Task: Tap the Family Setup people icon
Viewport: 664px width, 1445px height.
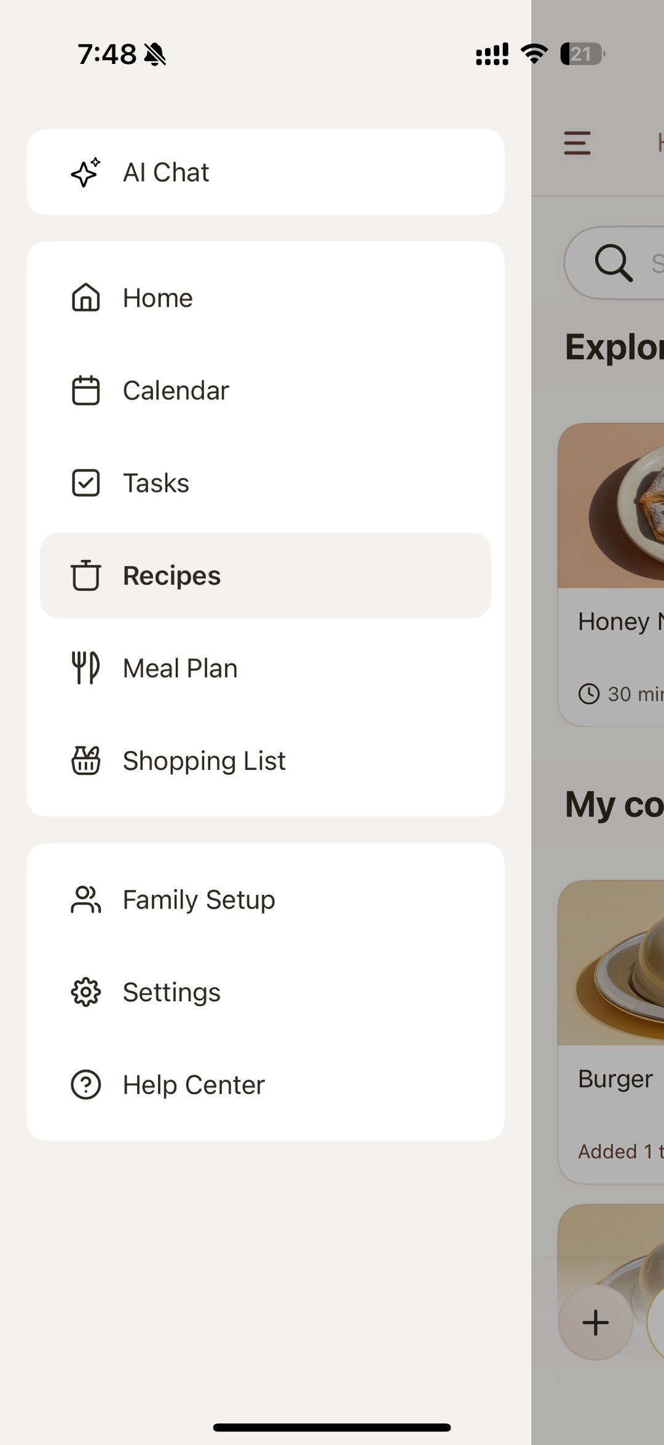Action: click(85, 900)
